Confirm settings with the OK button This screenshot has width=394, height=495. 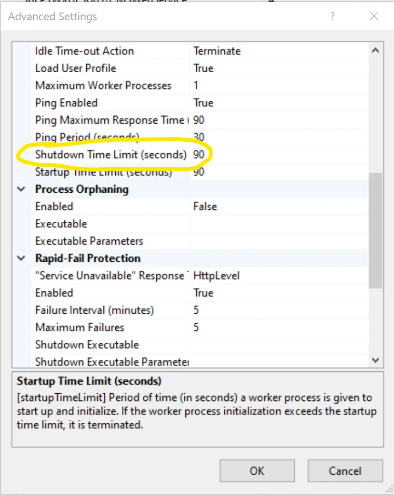(x=257, y=471)
